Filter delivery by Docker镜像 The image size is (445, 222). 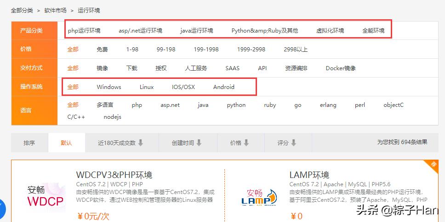click(341, 68)
